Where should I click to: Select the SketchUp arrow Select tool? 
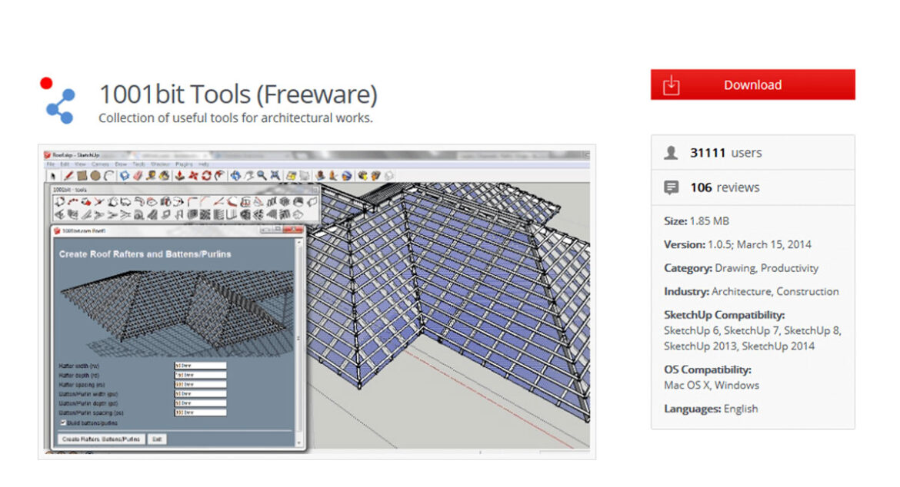coord(52,176)
